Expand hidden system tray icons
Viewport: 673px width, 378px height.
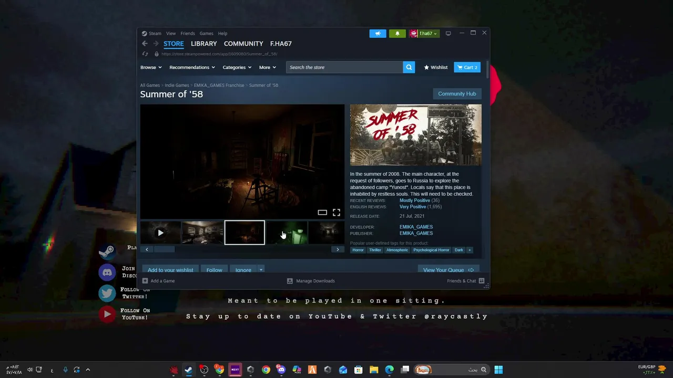click(88, 370)
